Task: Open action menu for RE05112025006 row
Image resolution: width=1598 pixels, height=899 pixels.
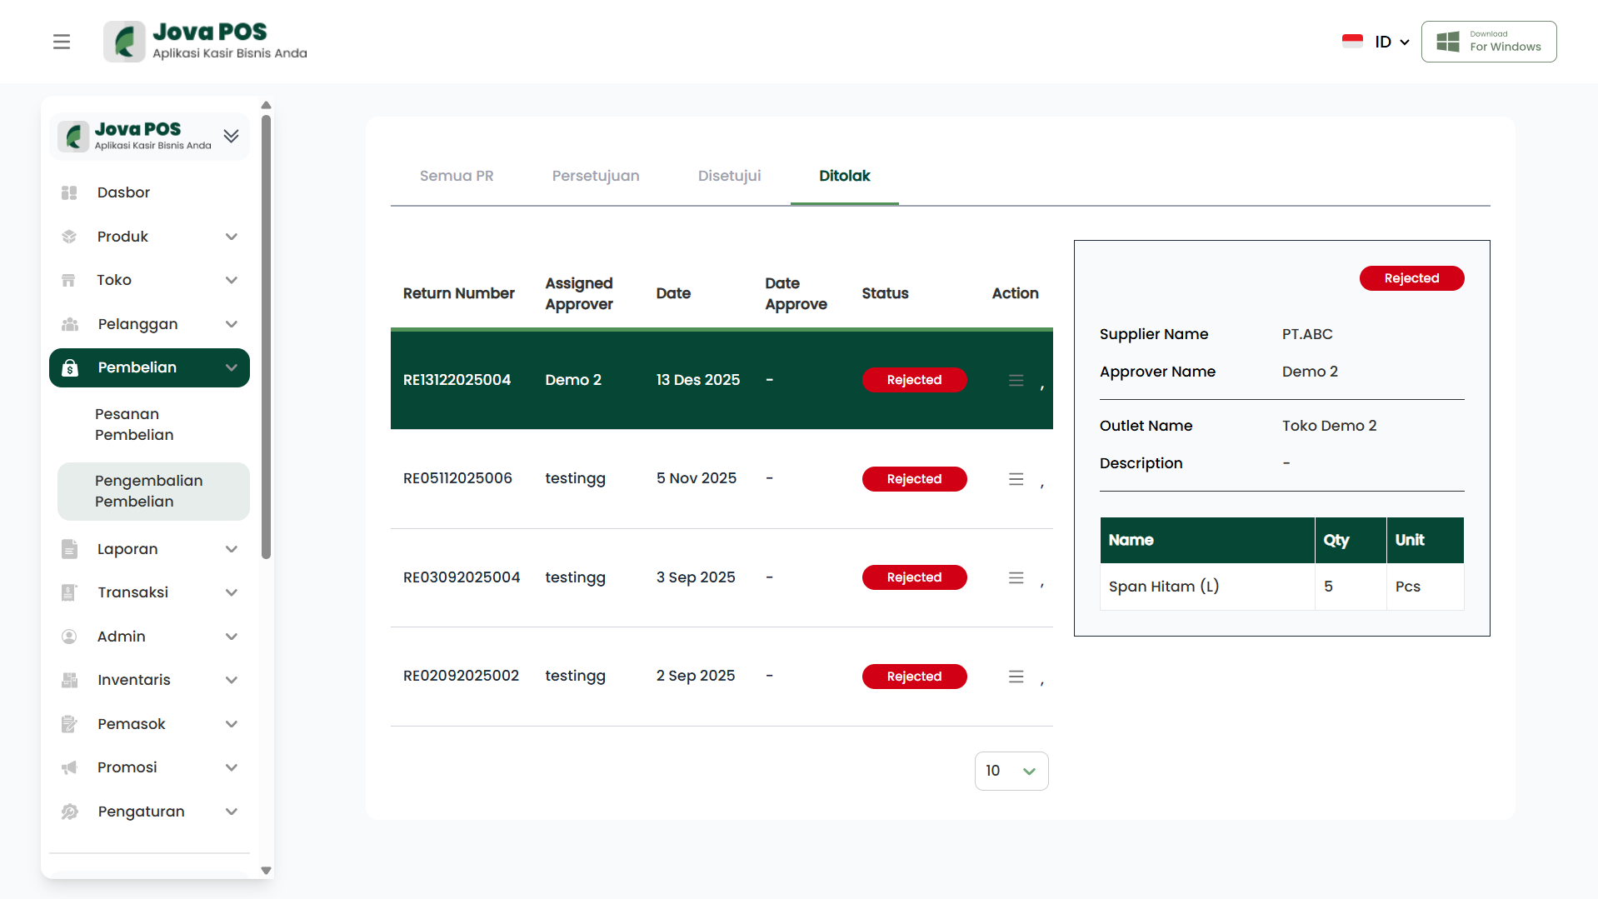Action: pyautogui.click(x=1016, y=479)
